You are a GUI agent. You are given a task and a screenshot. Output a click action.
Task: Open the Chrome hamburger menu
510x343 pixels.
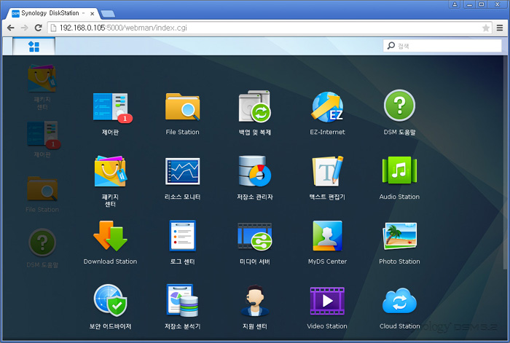[x=500, y=28]
